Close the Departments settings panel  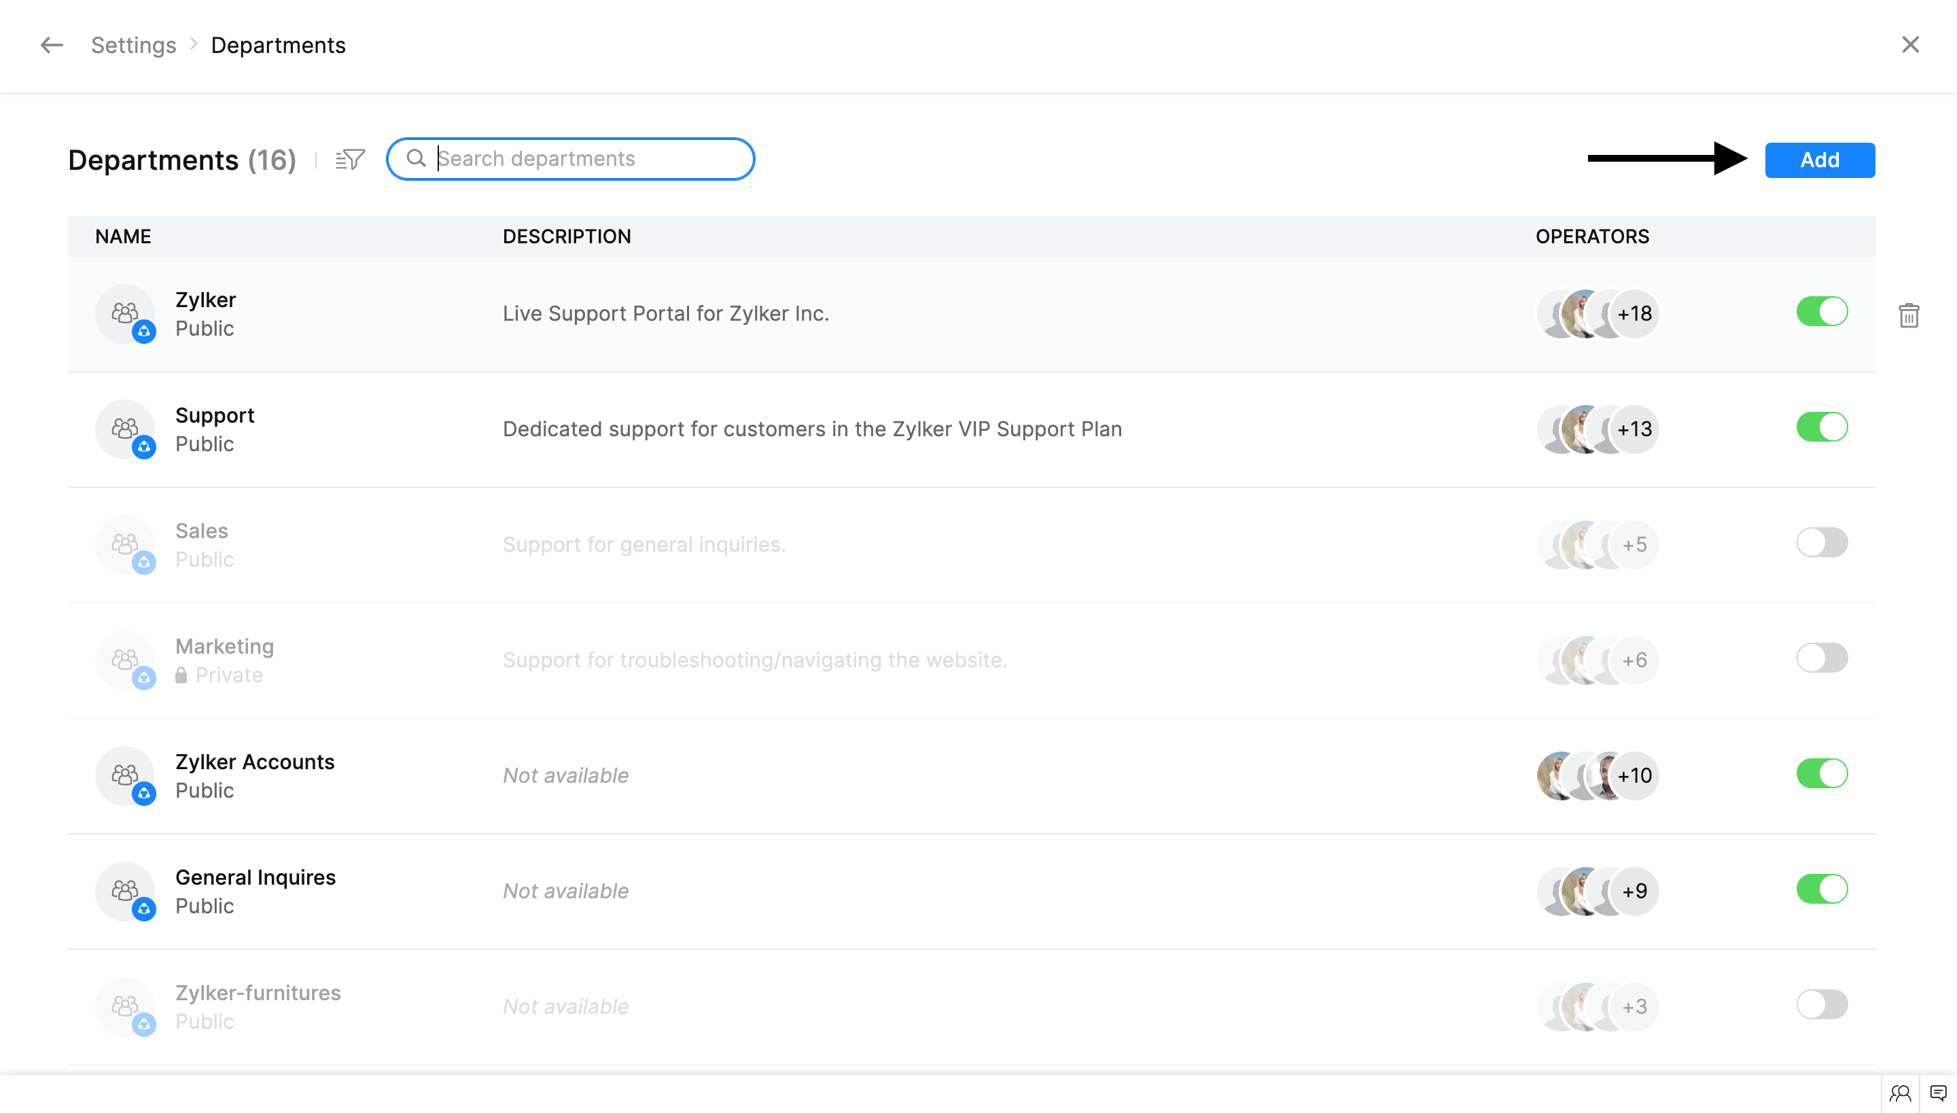click(1910, 45)
